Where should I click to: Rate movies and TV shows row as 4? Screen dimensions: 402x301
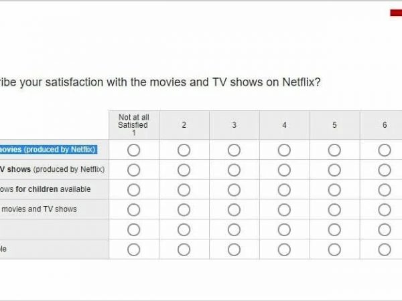click(x=284, y=209)
